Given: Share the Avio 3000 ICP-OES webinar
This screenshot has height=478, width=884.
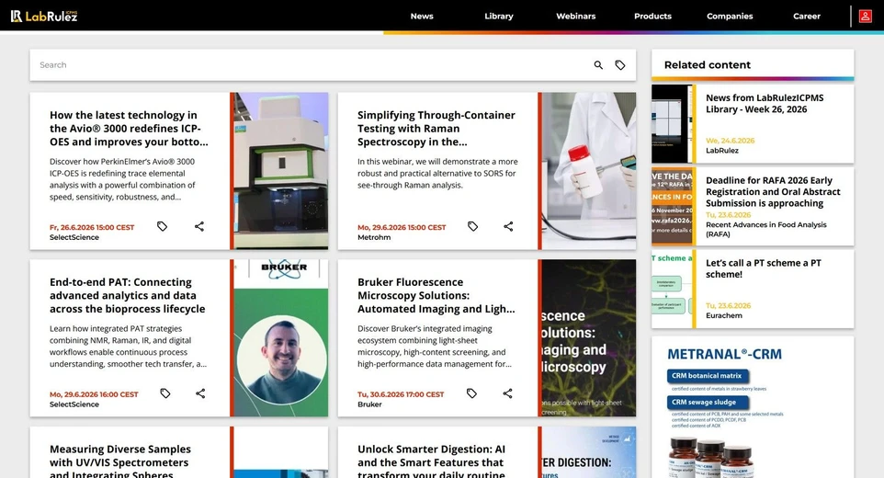Looking at the screenshot, I should tap(199, 226).
